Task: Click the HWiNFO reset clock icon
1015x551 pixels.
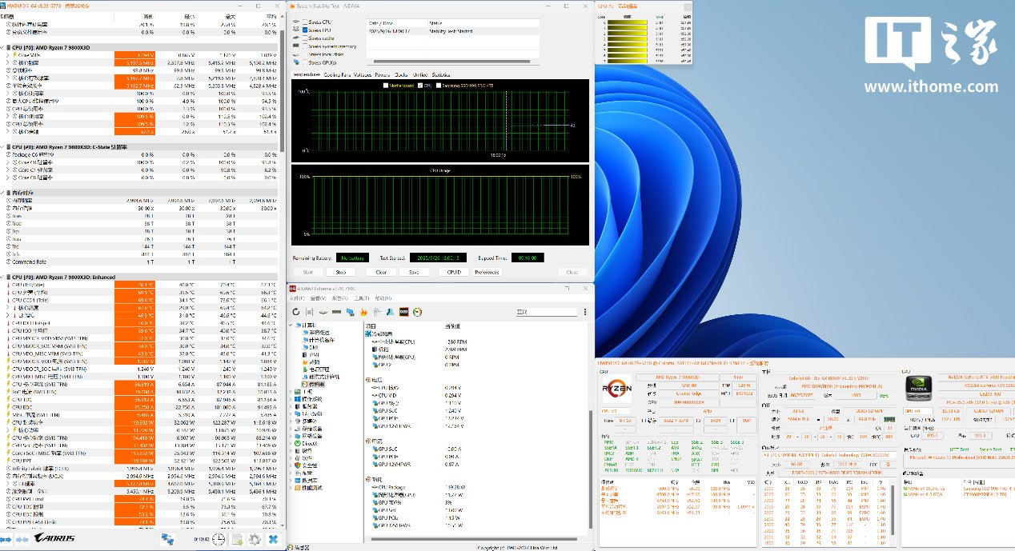Action: coord(218,540)
